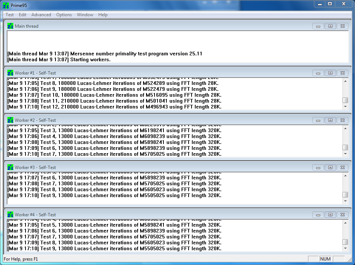The image size is (355, 265).
Task: Open the Window menu
Action: coord(85,15)
